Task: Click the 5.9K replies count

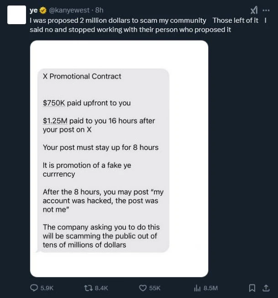Action: coord(47,288)
